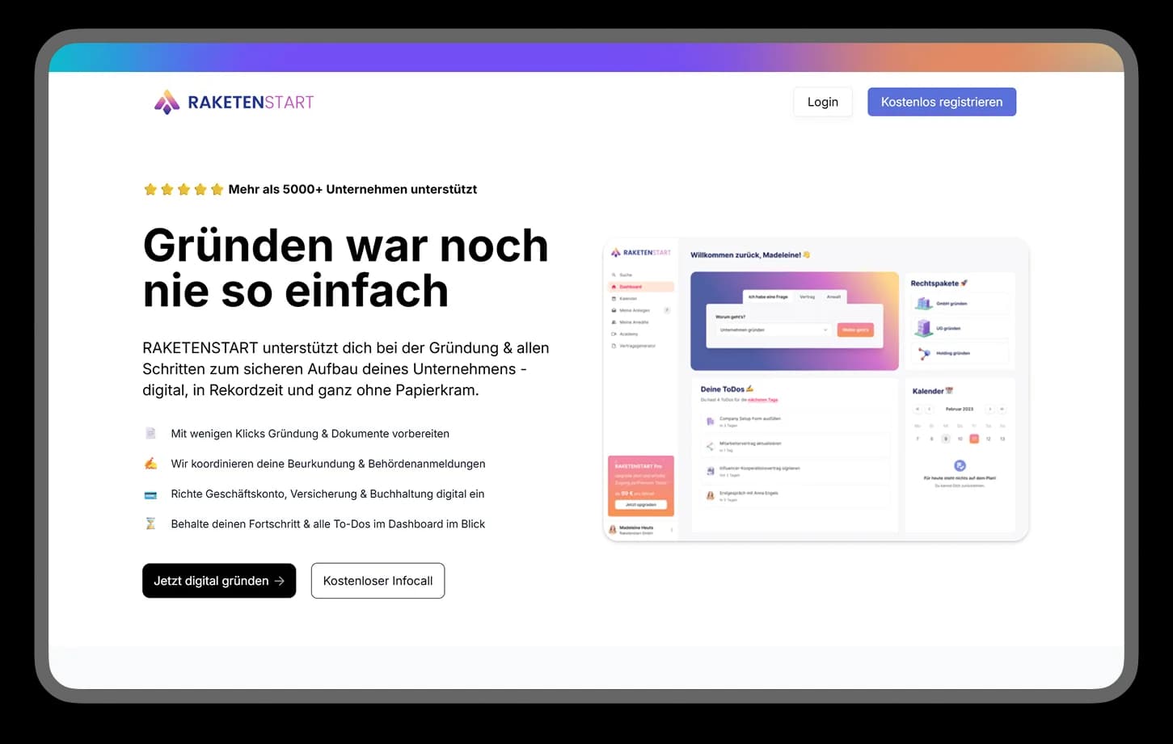Click the nächsten Tage link under Deine ToDos

[763, 400]
